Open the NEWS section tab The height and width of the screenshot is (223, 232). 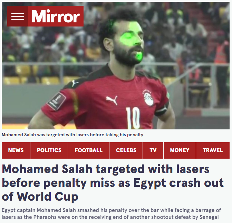(x=16, y=150)
